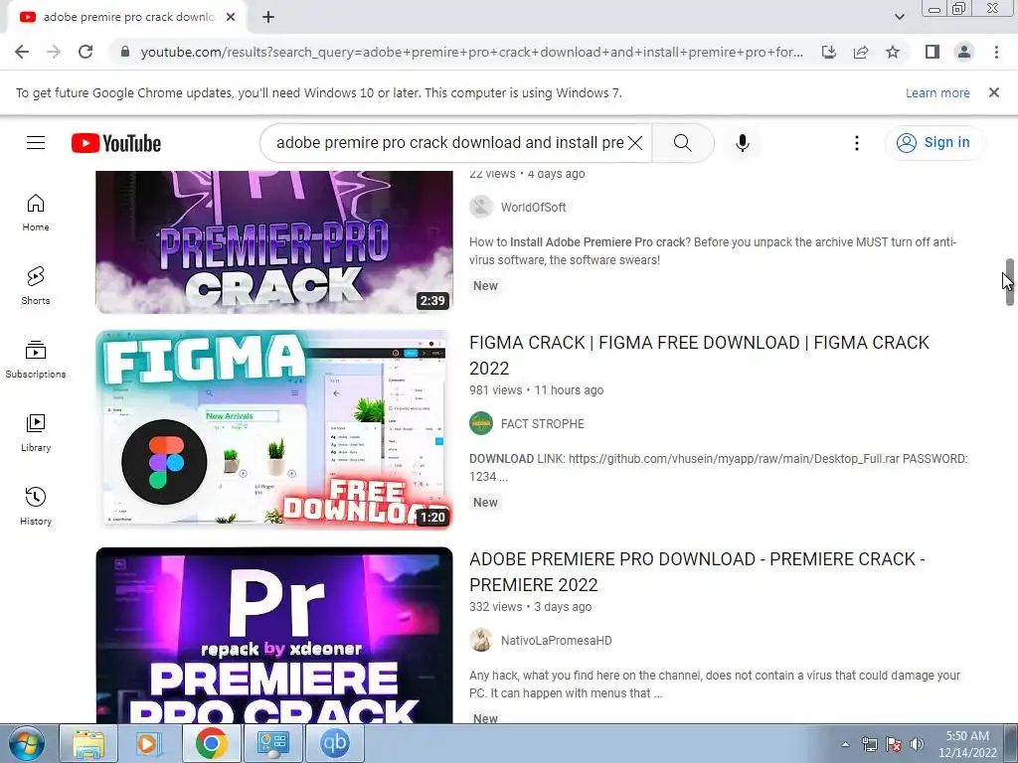Click Learn more about Chrome updates
This screenshot has height=763, width=1018.
point(937,92)
